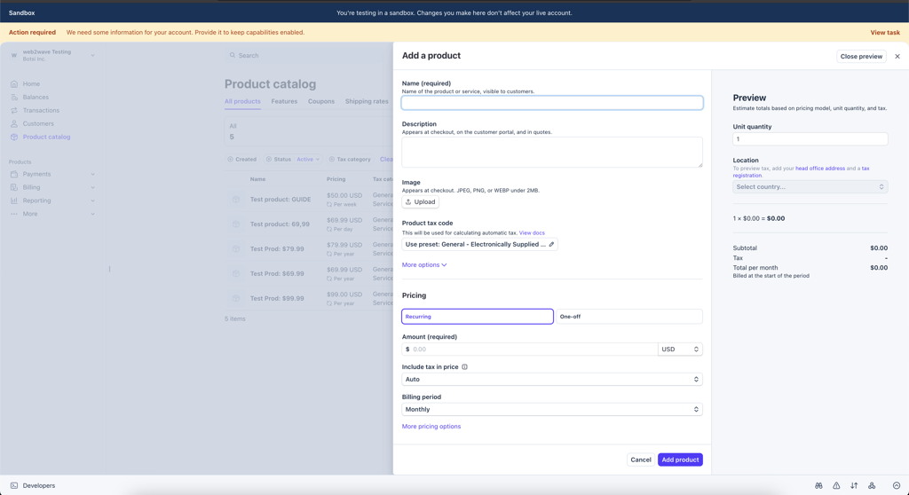Focus the product Name input field
The image size is (909, 495).
pos(552,103)
